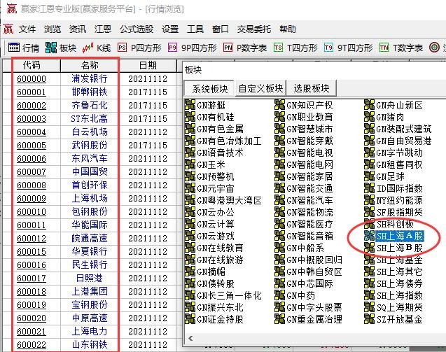This screenshot has height=352, width=446.
Task: Open the 公式选股 menu
Action: coord(137,29)
